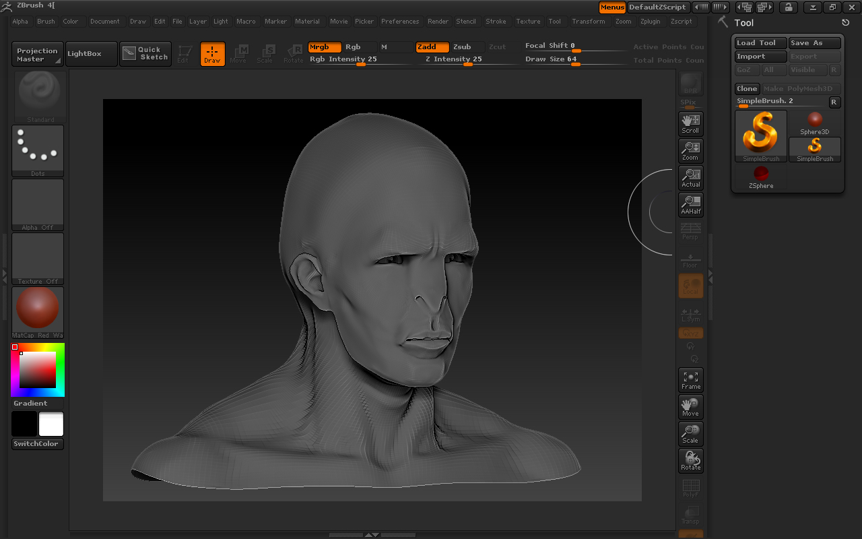Open the Alpha Off selector
The width and height of the screenshot is (862, 539).
pos(38,204)
